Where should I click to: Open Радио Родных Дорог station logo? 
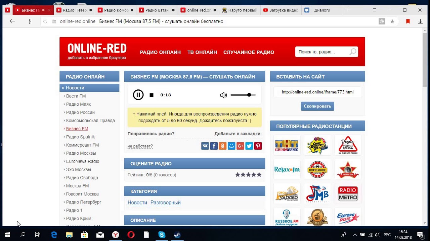pyautogui.click(x=348, y=145)
